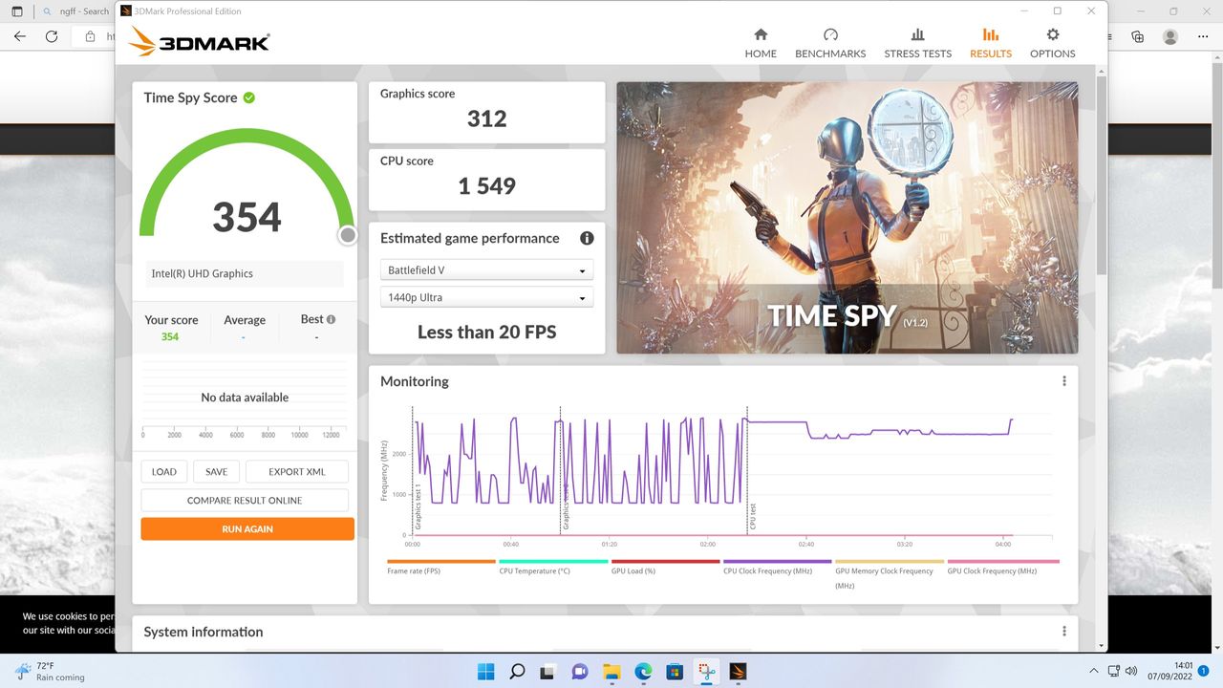
Task: Go to the Benchmarks section
Action: [x=830, y=44]
